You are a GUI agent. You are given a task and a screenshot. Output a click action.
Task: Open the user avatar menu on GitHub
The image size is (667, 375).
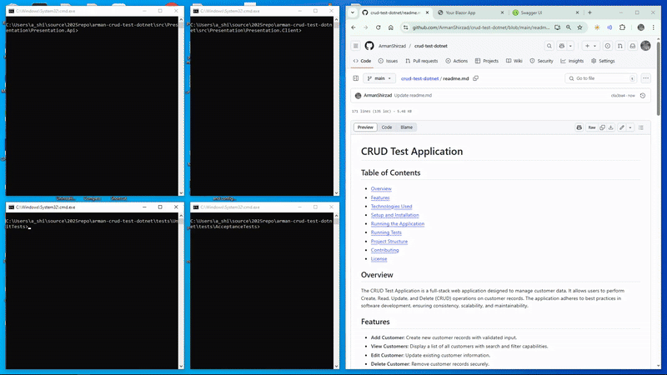tap(645, 46)
